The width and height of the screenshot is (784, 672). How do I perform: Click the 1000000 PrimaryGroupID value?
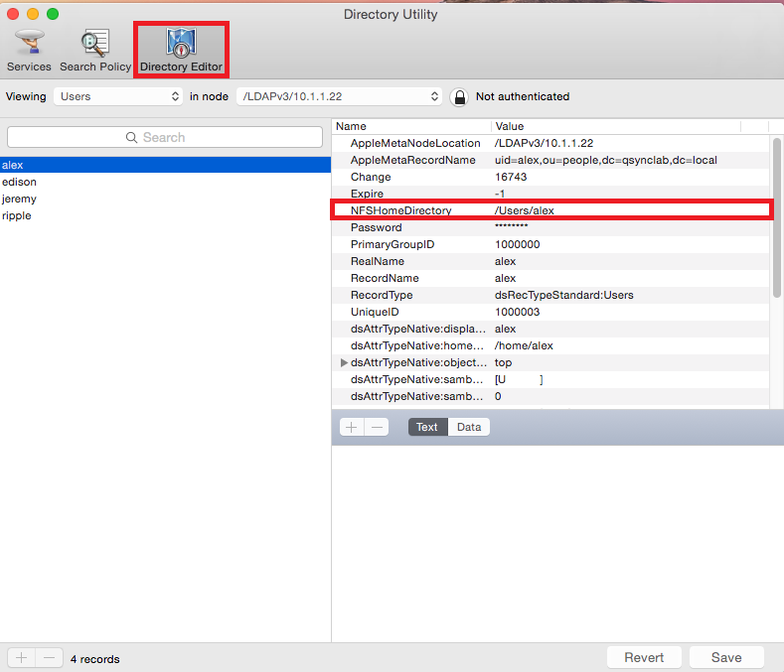coord(517,245)
